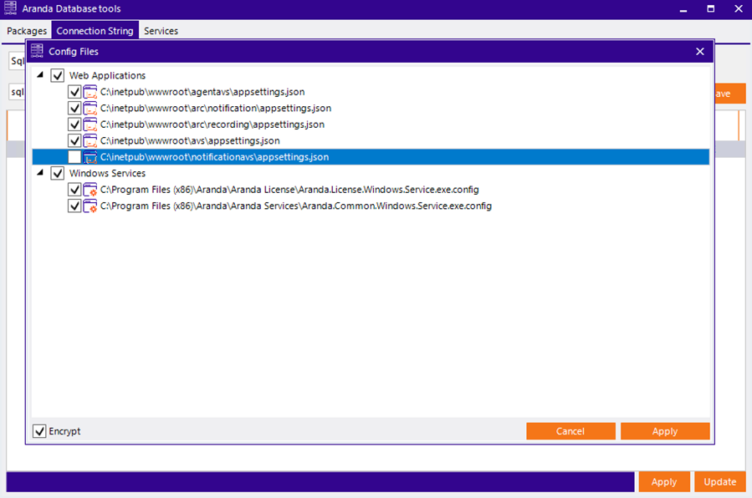The width and height of the screenshot is (752, 498).
Task: Toggle the Windows Services group checkbox
Action: point(58,173)
